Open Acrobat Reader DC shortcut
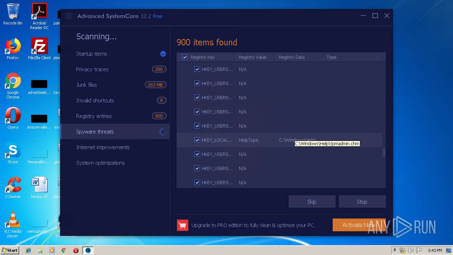Viewport: 453px width, 255px height. point(39,16)
